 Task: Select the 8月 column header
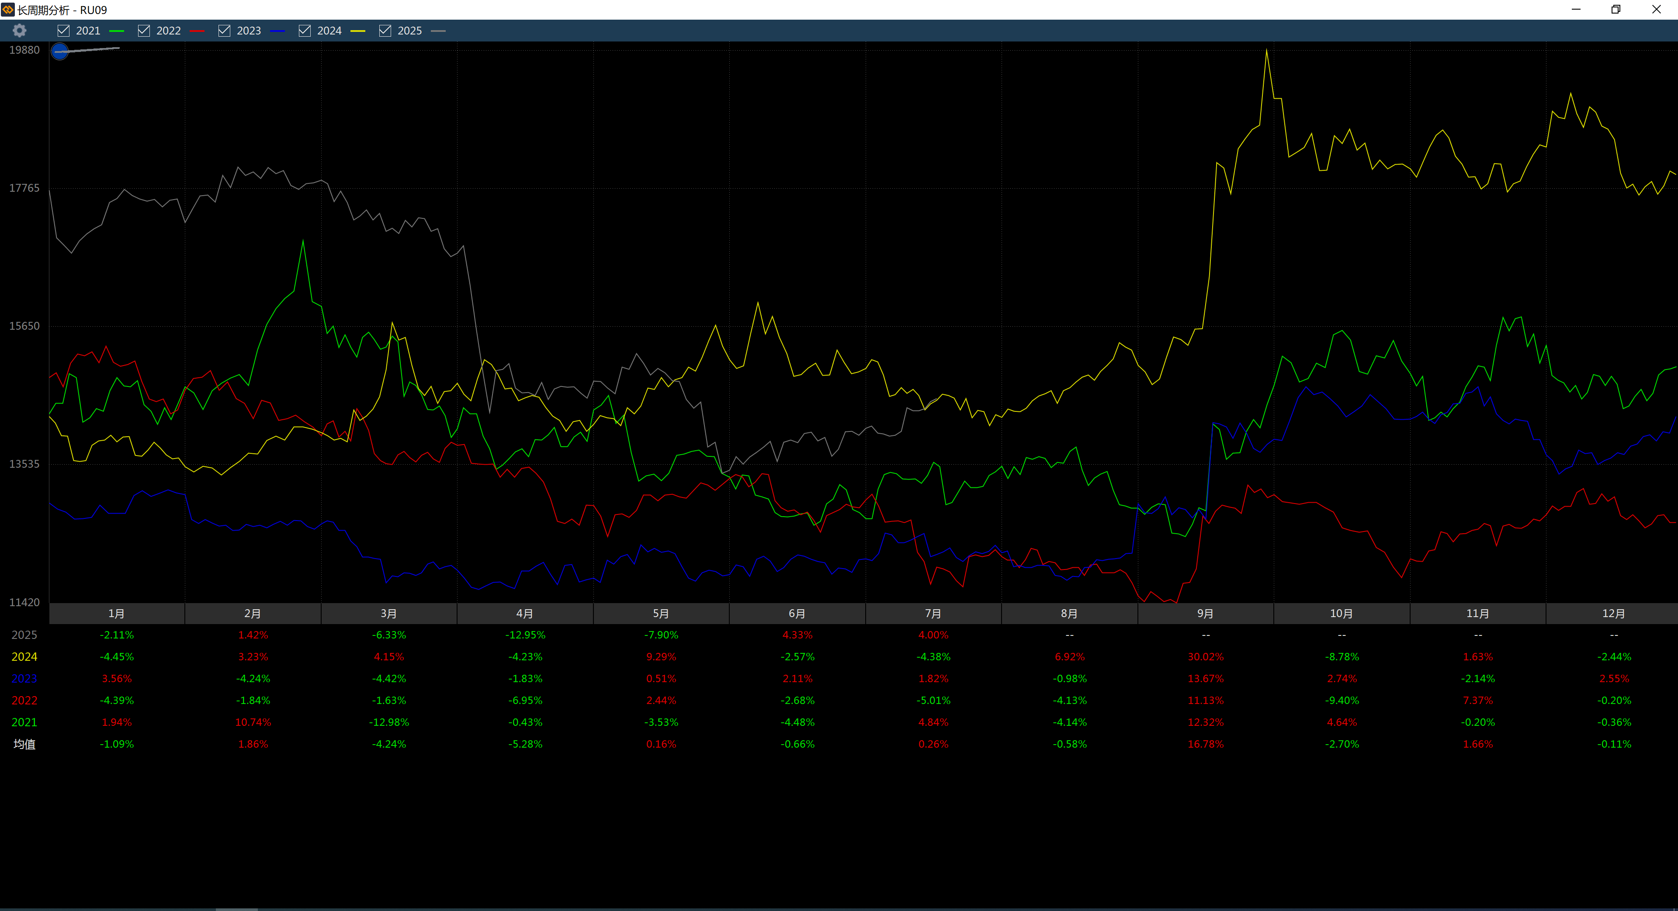tap(1070, 614)
